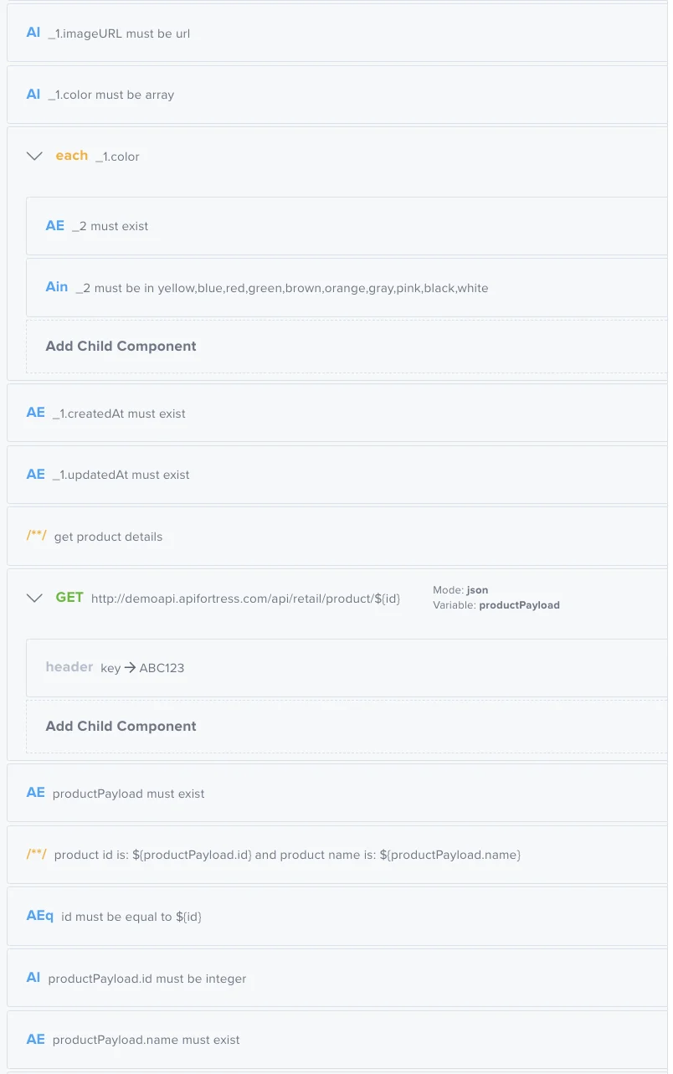Viewport: 673px width, 1074px height.
Task: Click the Ain icon for color list assertion
Action: click(57, 287)
